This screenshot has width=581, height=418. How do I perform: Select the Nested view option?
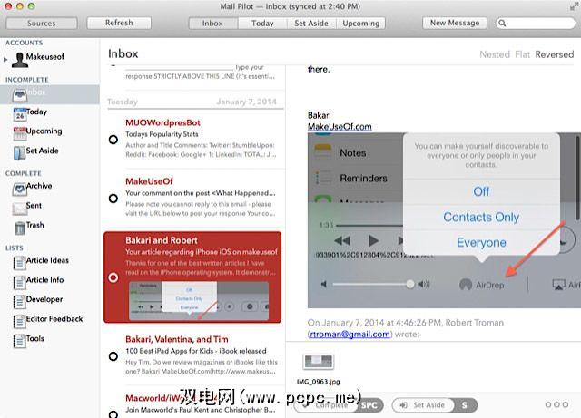tap(495, 54)
